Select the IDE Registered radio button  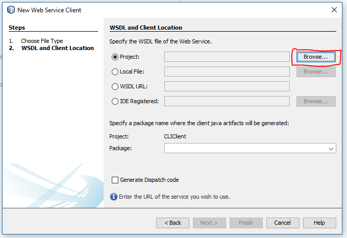coord(115,102)
